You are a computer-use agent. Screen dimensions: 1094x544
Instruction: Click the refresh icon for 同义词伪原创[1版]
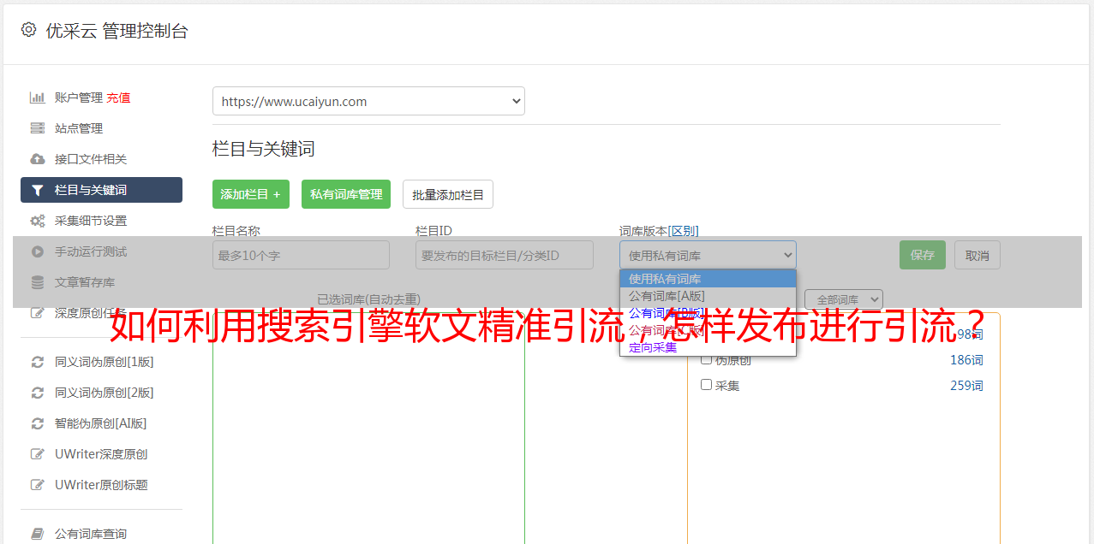click(38, 362)
